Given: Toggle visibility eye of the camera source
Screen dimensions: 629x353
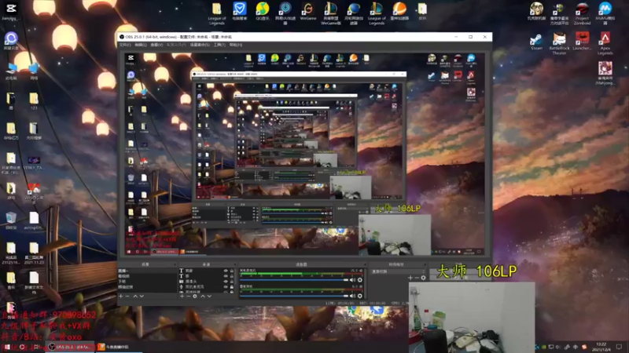Looking at the screenshot, I should pyautogui.click(x=226, y=282).
